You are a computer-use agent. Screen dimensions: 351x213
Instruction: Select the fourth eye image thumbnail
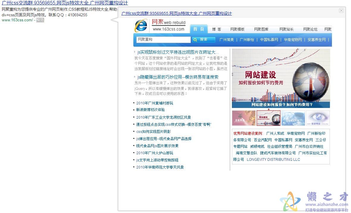click(318, 118)
